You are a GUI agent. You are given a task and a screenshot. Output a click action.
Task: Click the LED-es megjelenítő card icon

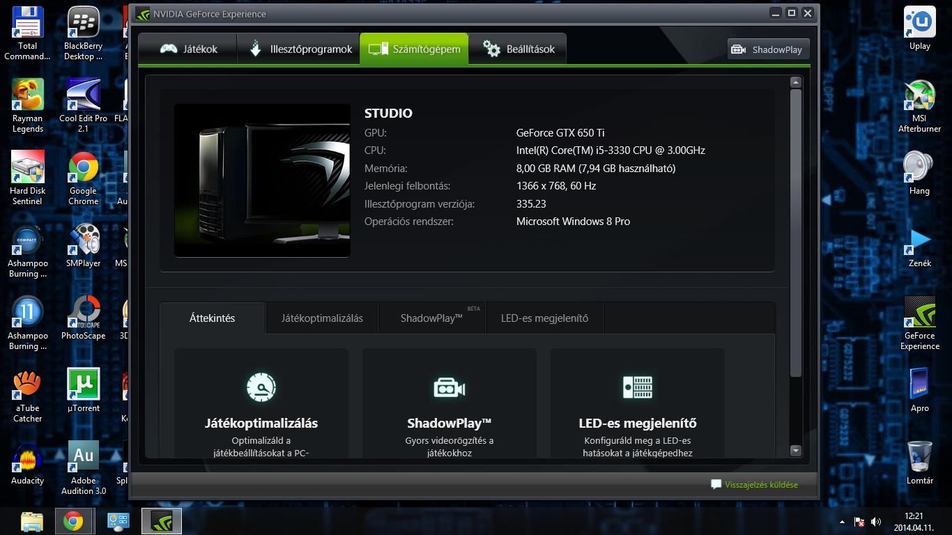637,387
